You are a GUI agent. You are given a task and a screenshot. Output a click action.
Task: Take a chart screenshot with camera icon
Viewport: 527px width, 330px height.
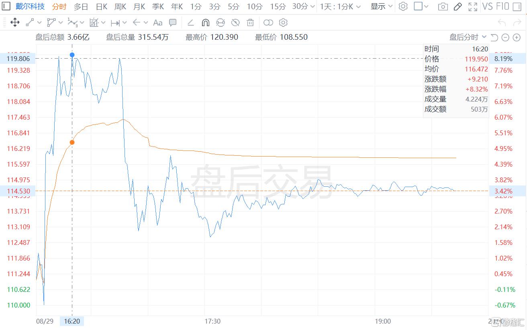tap(443, 6)
